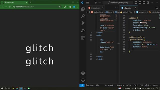The image size is (160, 90).
Task: Open Customize Layout in title bar
Action: 148,2
